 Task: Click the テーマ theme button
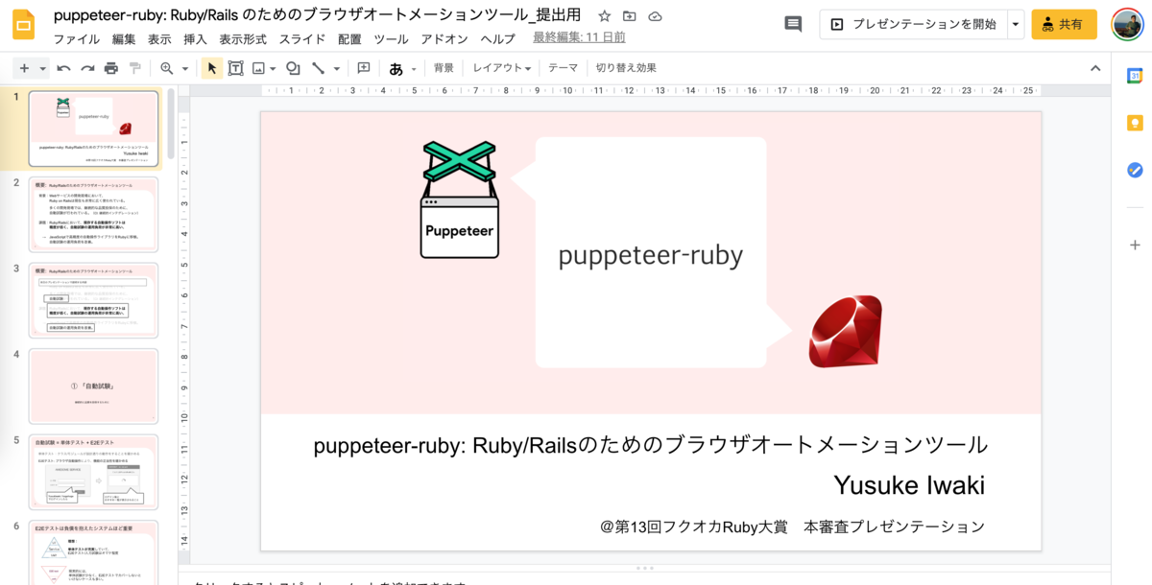(564, 68)
